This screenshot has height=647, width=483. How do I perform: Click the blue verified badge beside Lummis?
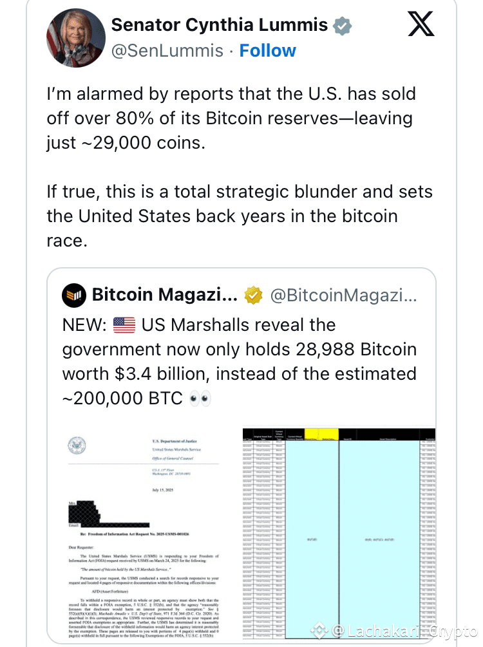342,26
